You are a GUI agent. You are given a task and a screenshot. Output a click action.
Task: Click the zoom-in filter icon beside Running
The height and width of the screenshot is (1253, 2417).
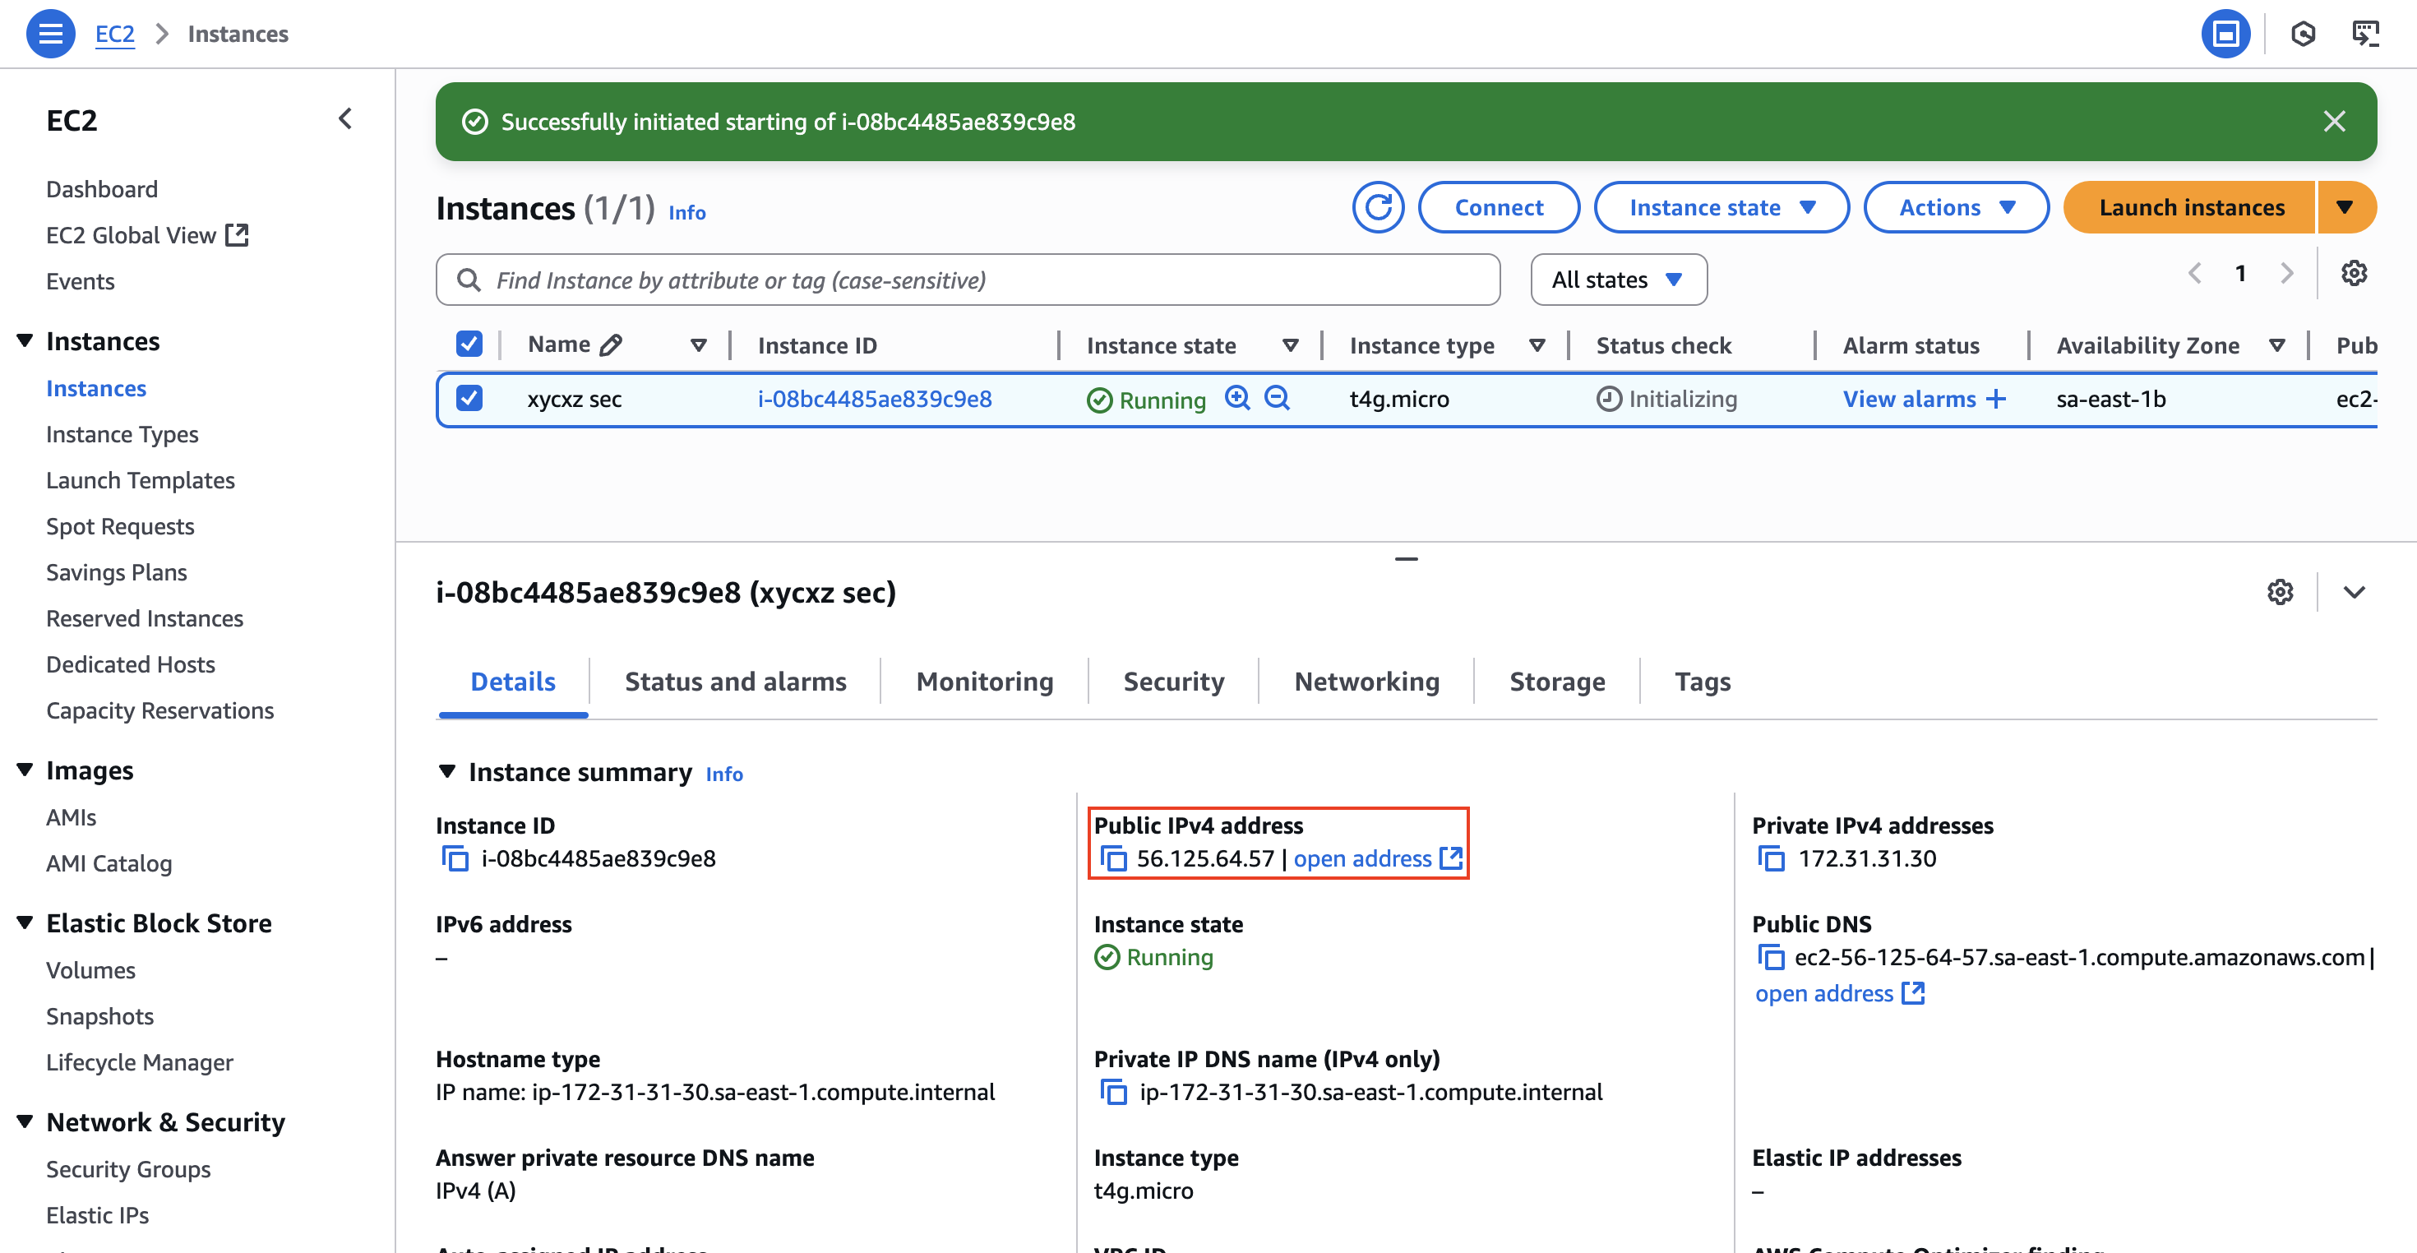click(x=1236, y=399)
